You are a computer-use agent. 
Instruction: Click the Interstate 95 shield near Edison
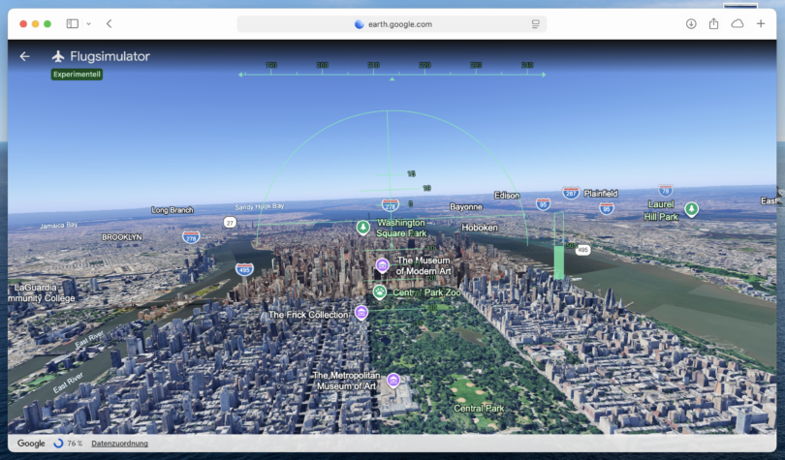543,204
